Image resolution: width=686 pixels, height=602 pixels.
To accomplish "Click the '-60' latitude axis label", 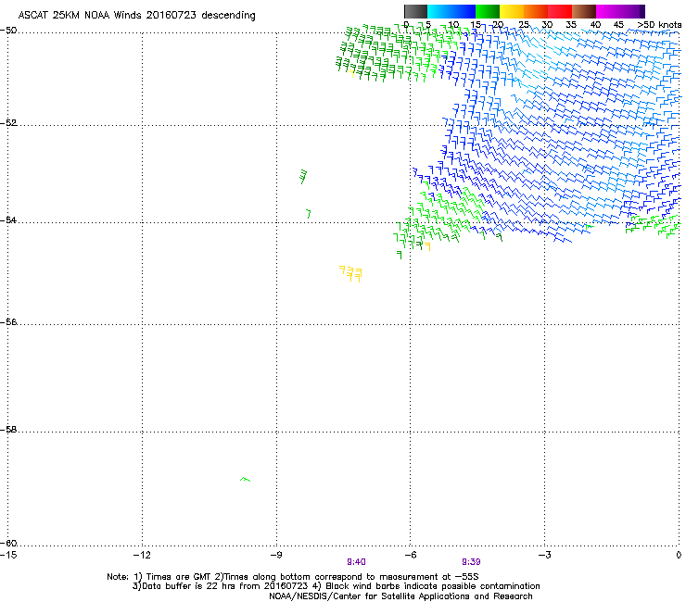I will [8, 543].
